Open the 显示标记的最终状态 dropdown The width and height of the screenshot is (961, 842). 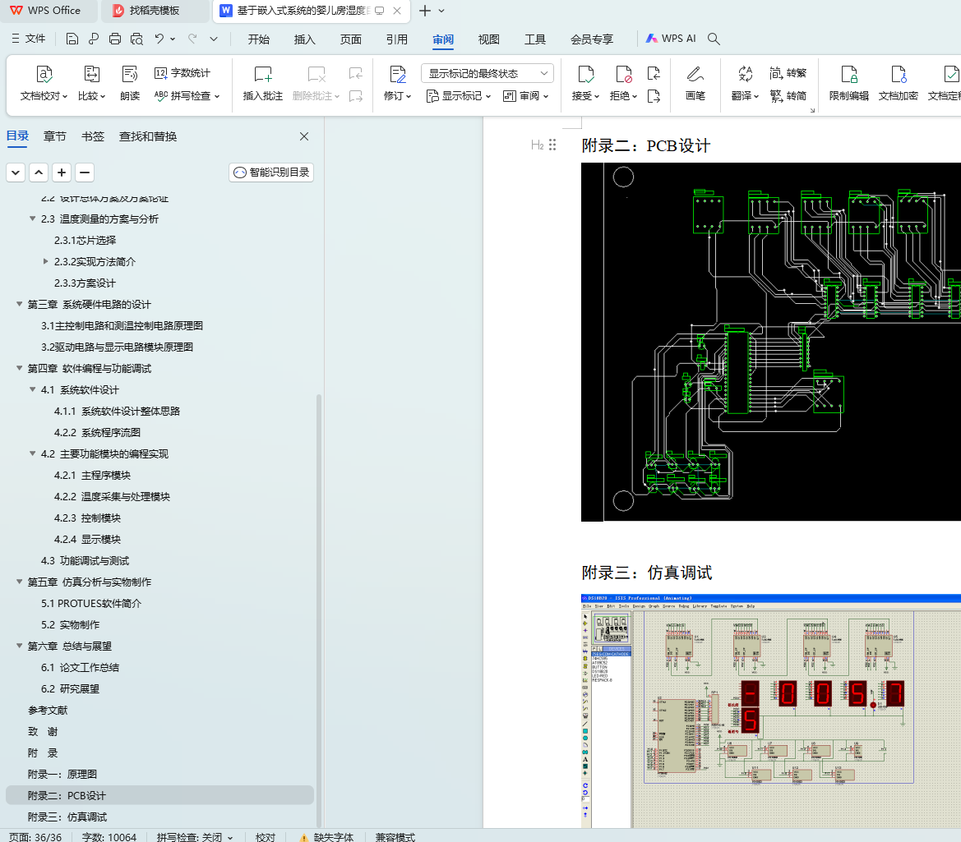click(487, 73)
